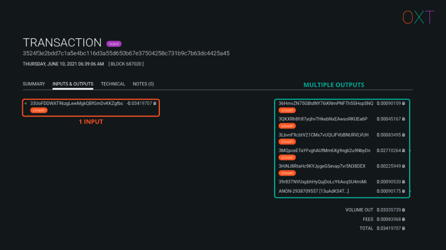Open output address 3HiNJ8RtaHc9KYJpgeGS...

click(x=322, y=166)
